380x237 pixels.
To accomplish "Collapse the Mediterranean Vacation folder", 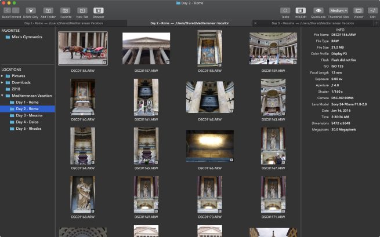I will pyautogui.click(x=2, y=96).
